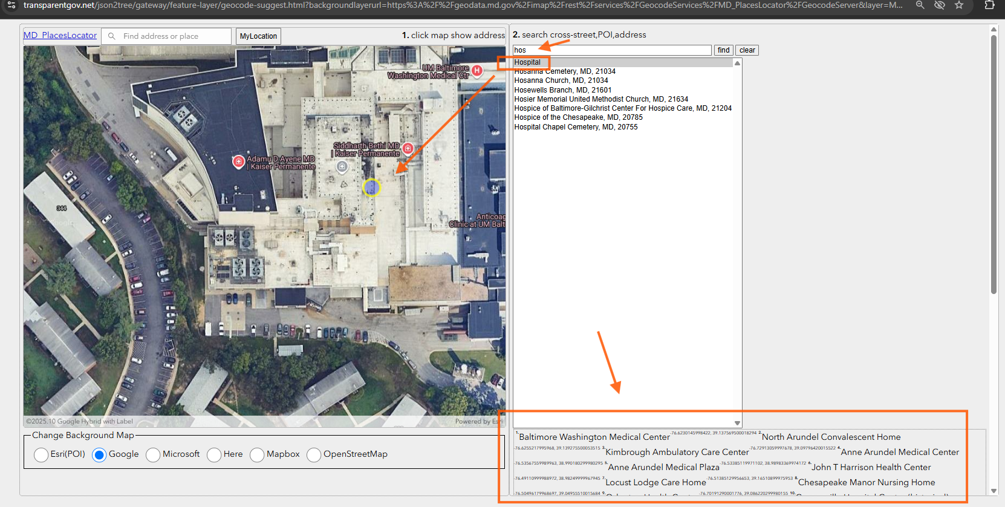
Task: Open the MD_PlacesLocator link
Action: click(x=60, y=36)
